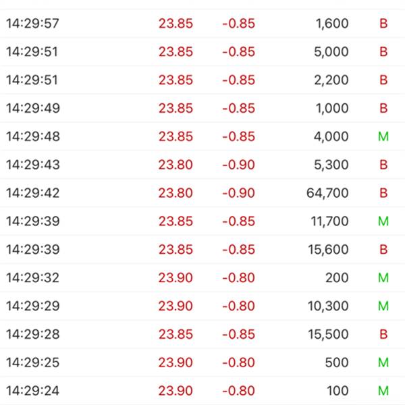Click the 23.80 price at 14:29:42
This screenshot has height=405, width=405.
coord(175,193)
